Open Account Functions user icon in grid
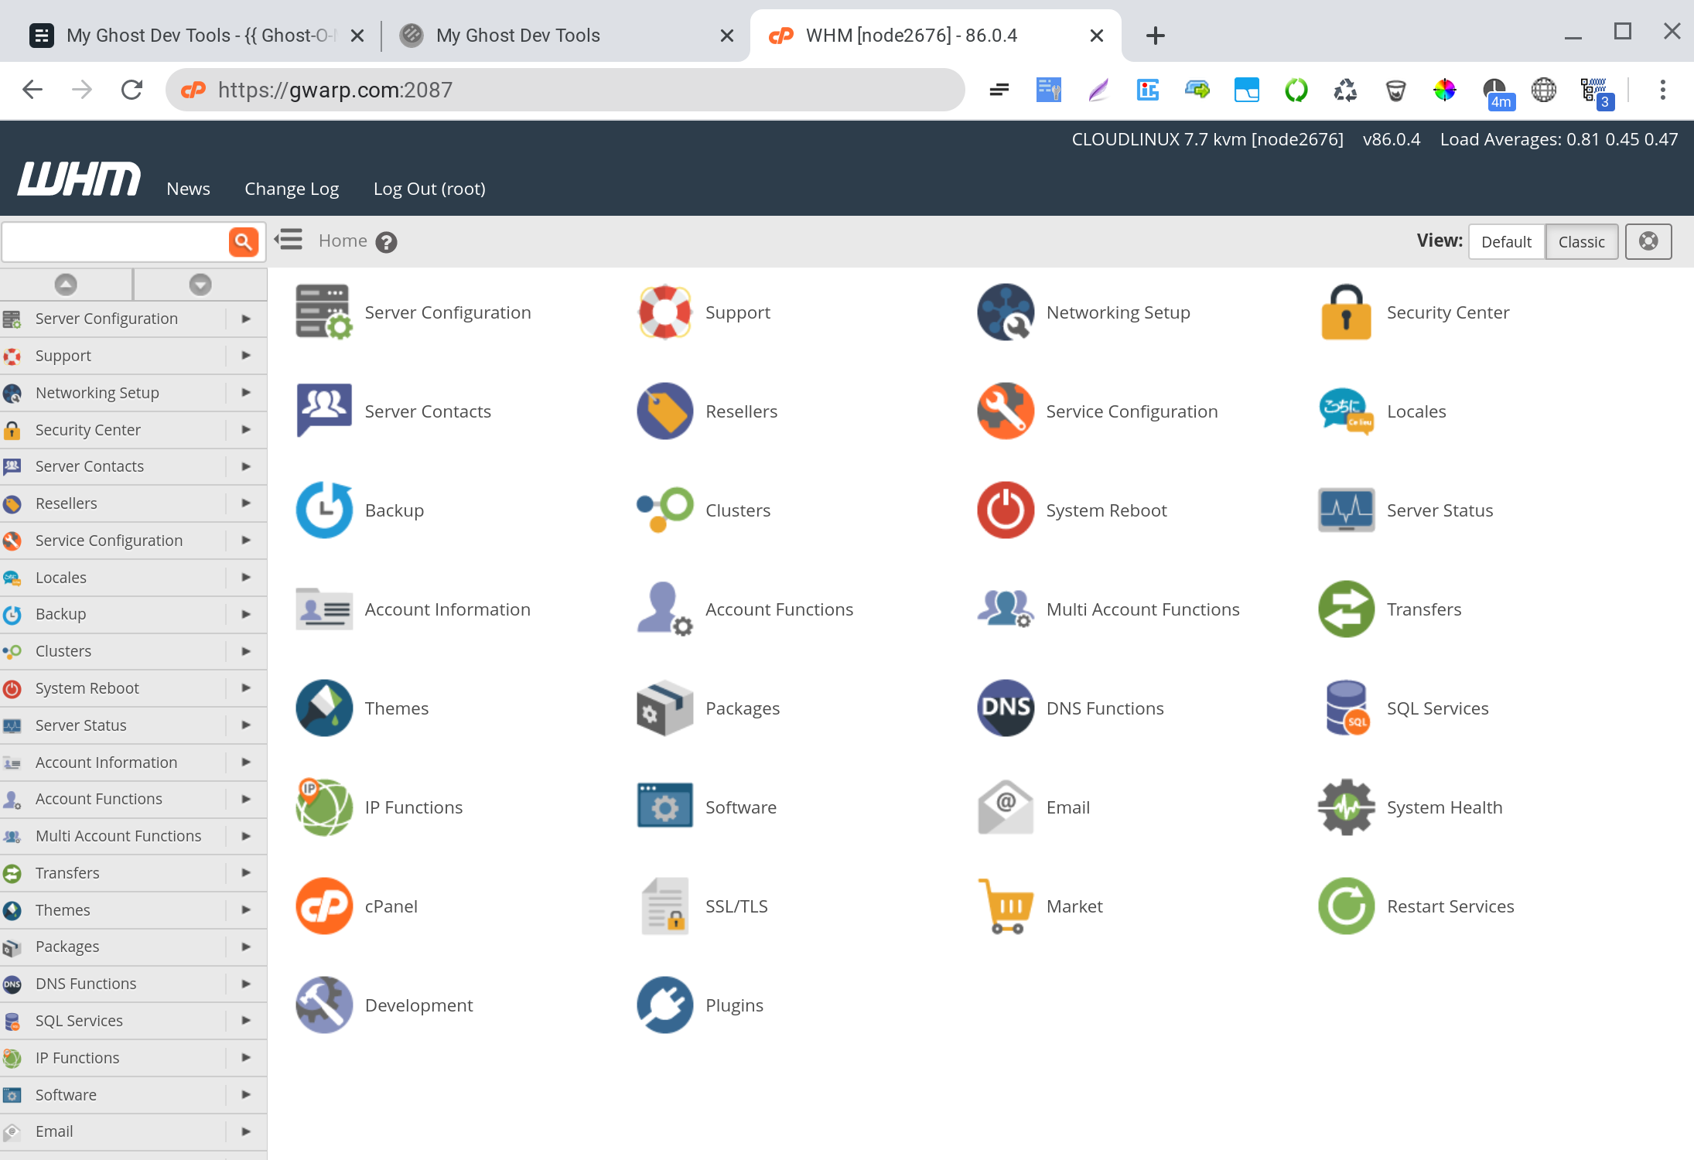Viewport: 1694px width, 1160px height. click(x=664, y=609)
